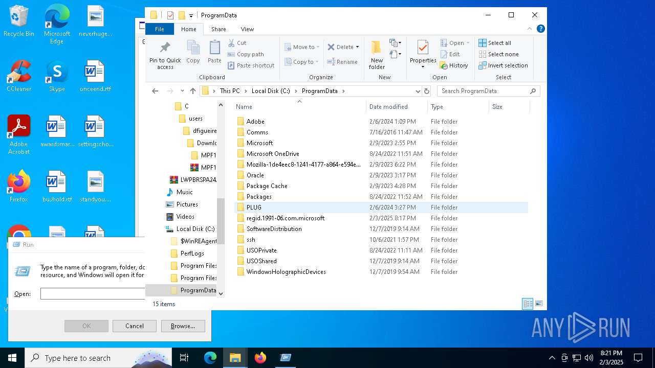Open the Move to dropdown
655x368 pixels.
coord(302,47)
